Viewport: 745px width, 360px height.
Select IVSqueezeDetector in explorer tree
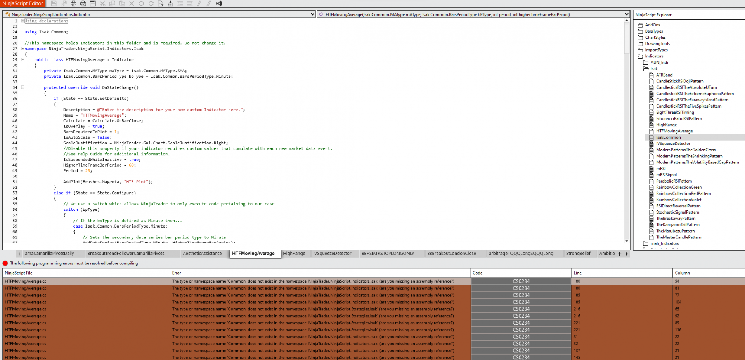coord(673,144)
